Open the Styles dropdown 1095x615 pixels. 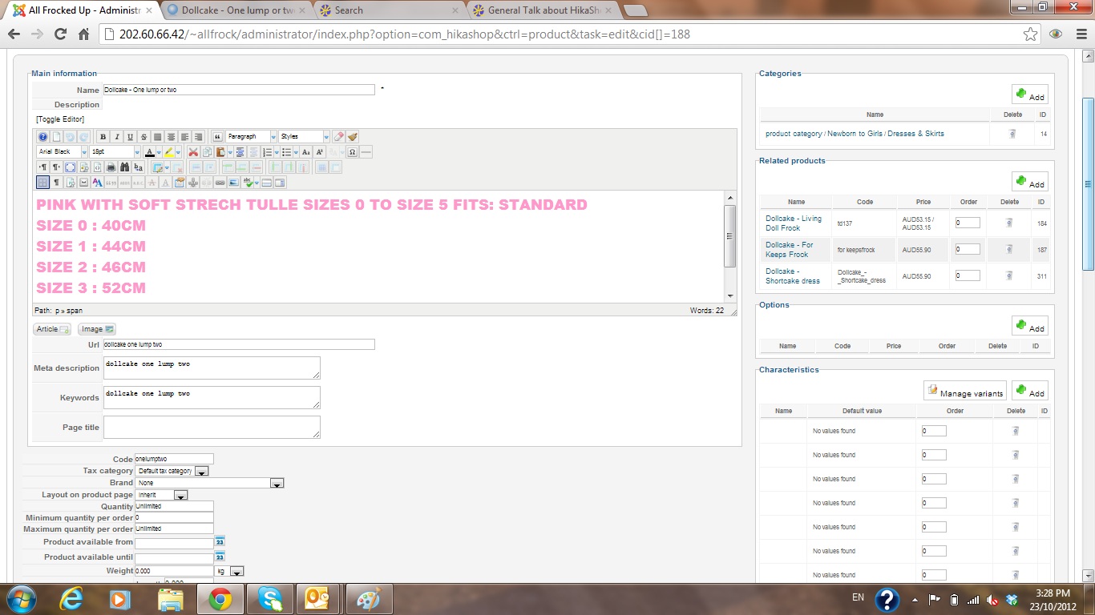(304, 137)
